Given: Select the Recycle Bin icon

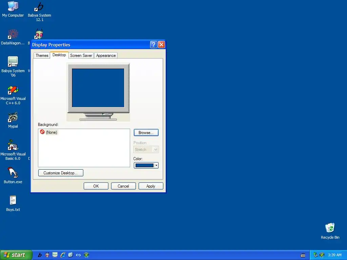Looking at the screenshot, I should [330, 231].
